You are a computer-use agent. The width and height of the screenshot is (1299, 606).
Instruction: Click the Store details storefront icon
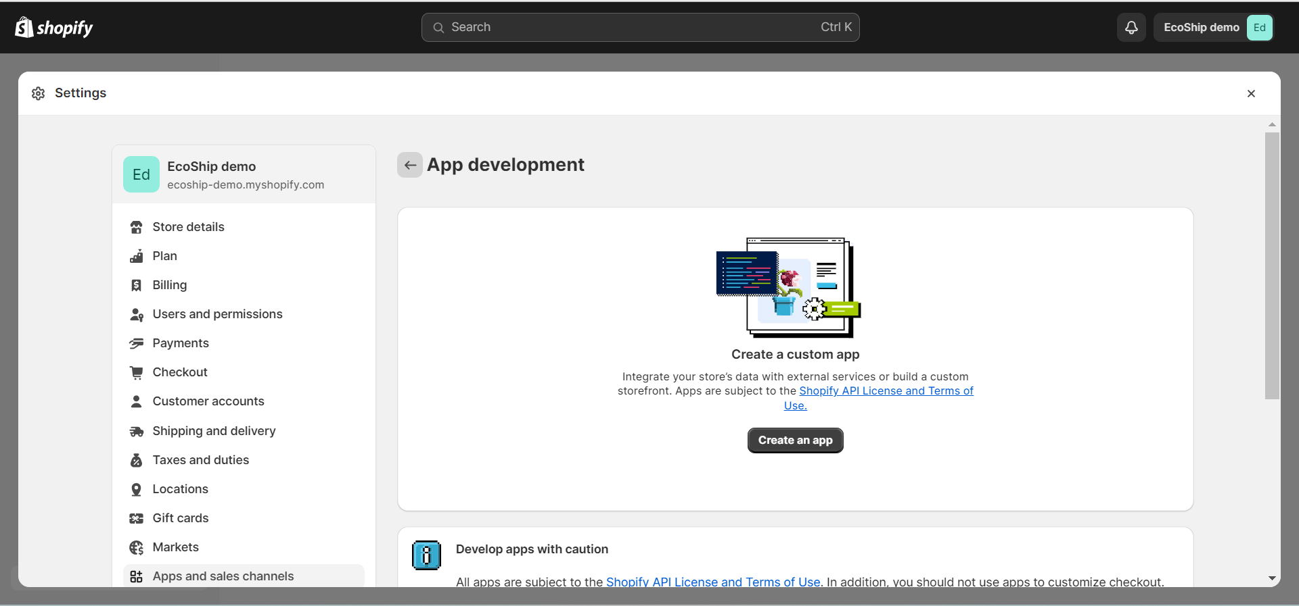[136, 227]
